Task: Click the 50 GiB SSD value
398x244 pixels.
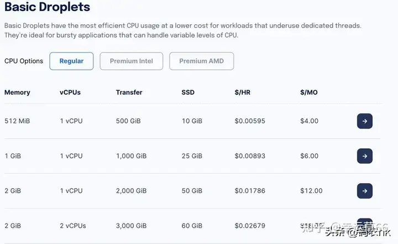Action: point(192,191)
